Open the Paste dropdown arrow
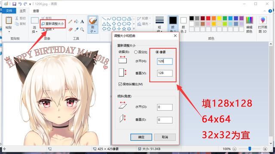Viewport: 275px width, 154px height. 9,32
